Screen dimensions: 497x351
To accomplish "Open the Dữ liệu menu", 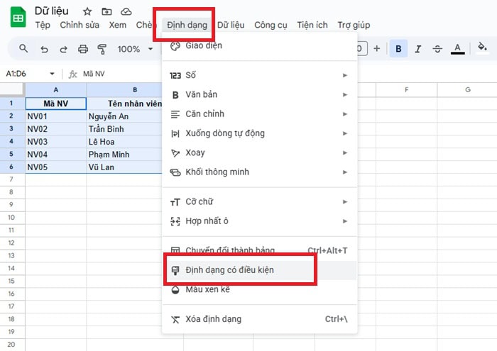I will pos(231,26).
